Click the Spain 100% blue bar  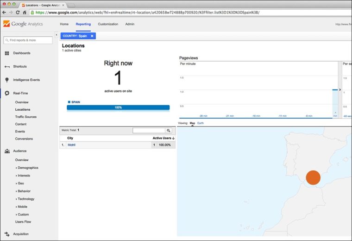click(118, 108)
